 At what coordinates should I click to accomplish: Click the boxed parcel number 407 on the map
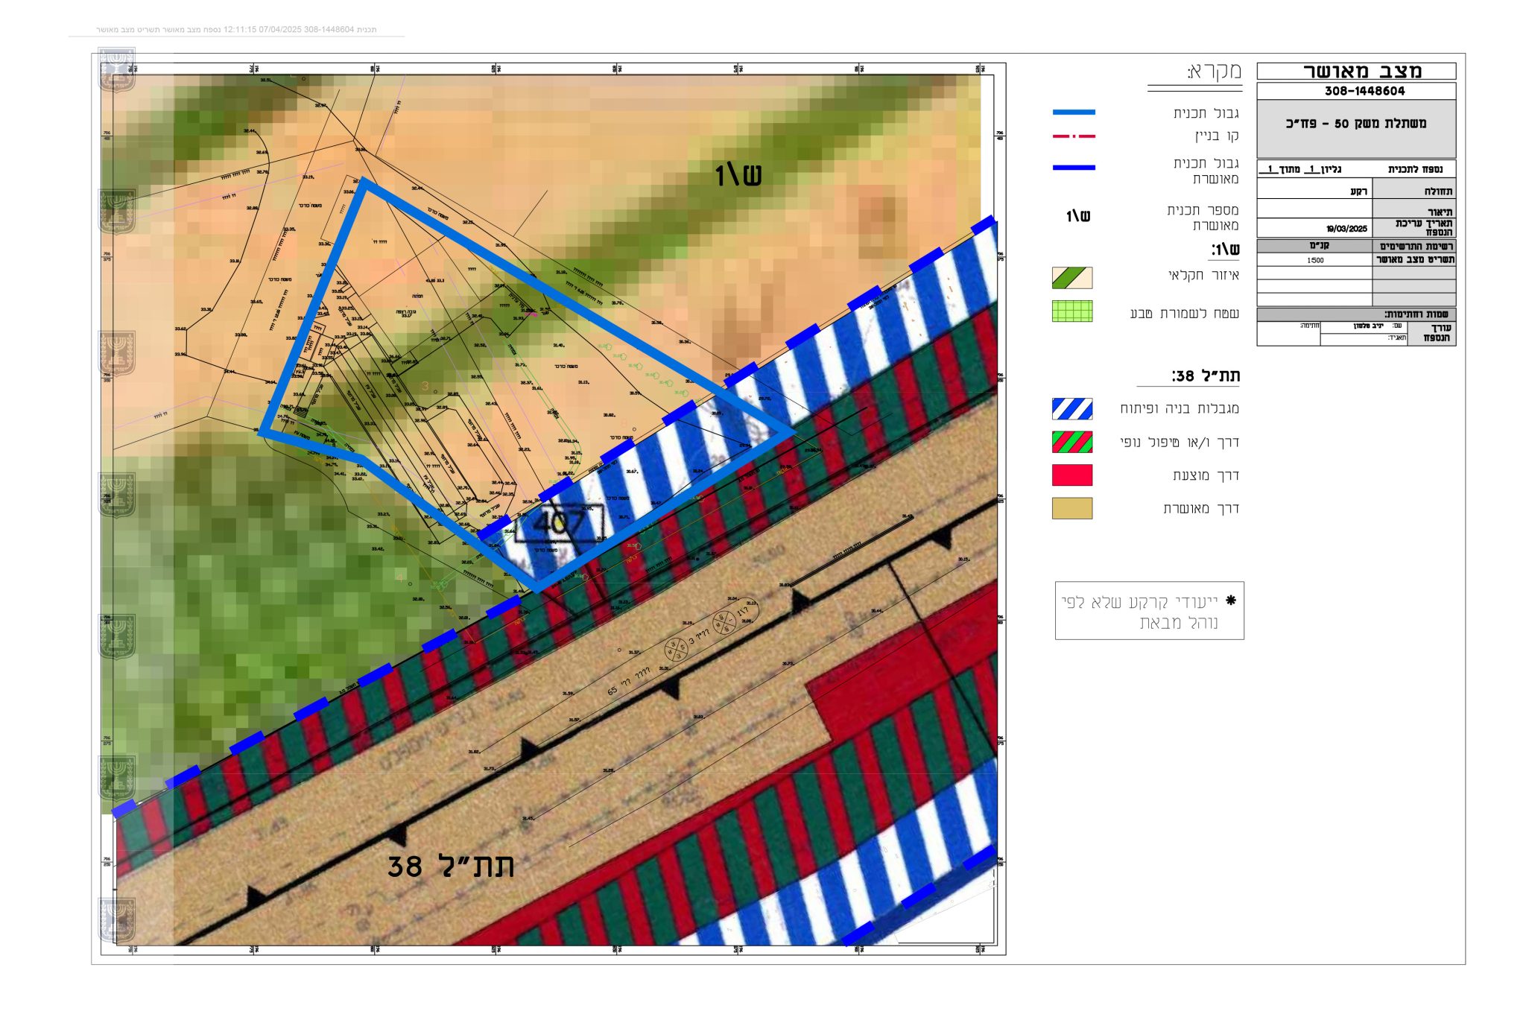pyautogui.click(x=559, y=523)
